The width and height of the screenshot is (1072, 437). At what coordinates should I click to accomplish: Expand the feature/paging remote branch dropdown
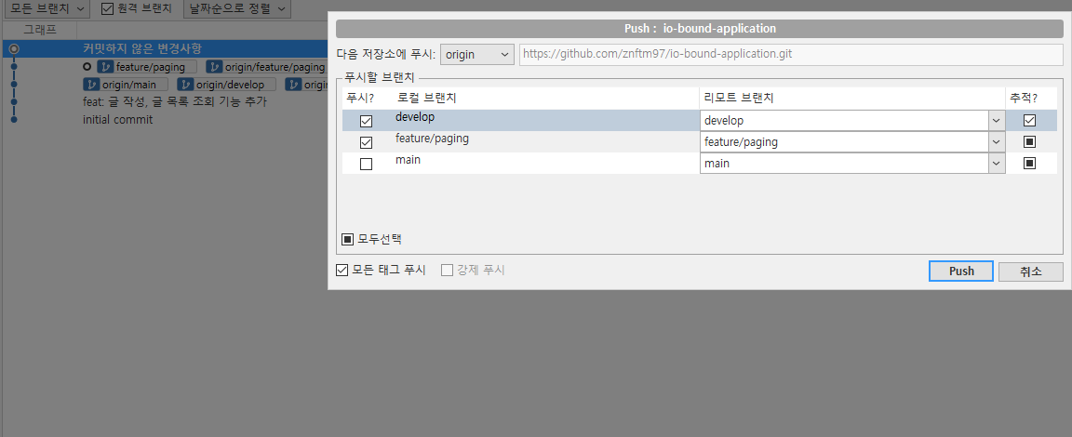997,142
